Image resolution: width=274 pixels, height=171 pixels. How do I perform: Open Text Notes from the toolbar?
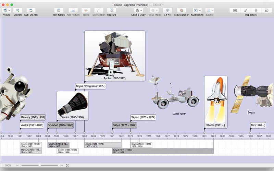click(59, 11)
